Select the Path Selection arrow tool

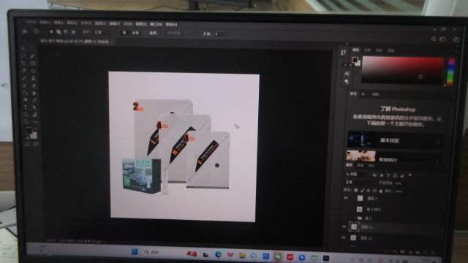coord(34,107)
